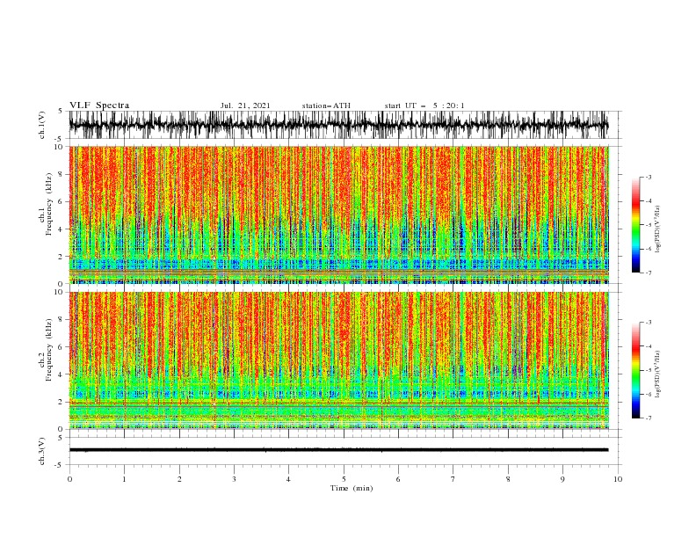Image resolution: width=696 pixels, height=538 pixels.
Task: Click the lower PSD color scale bar
Action: point(635,370)
